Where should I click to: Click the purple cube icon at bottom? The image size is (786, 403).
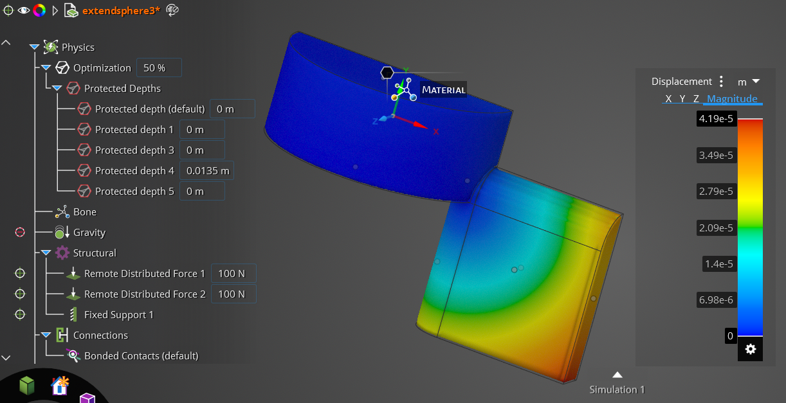point(87,399)
